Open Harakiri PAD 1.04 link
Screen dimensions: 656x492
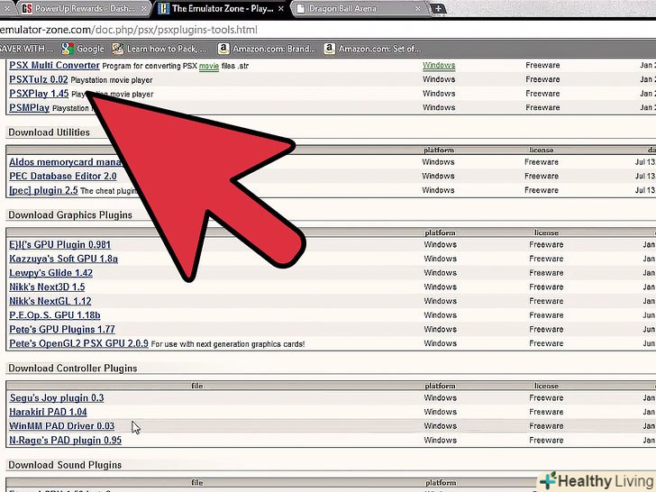(48, 412)
